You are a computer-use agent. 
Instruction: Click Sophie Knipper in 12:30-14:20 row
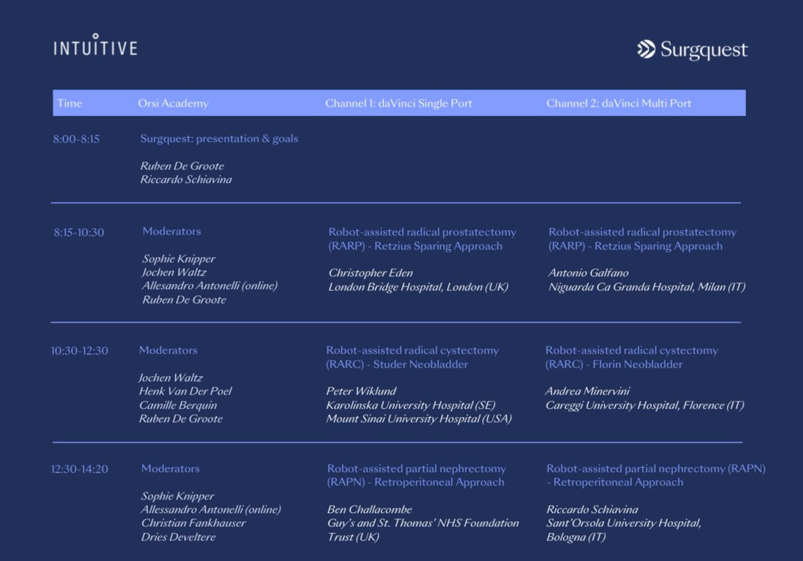(x=177, y=496)
